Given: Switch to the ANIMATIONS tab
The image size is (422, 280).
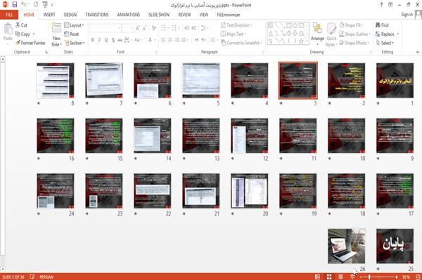Looking at the screenshot, I should pyautogui.click(x=129, y=15).
